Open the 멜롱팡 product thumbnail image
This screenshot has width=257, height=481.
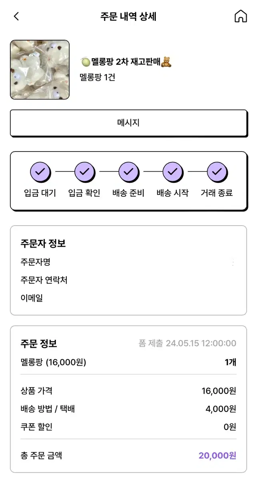pos(40,70)
